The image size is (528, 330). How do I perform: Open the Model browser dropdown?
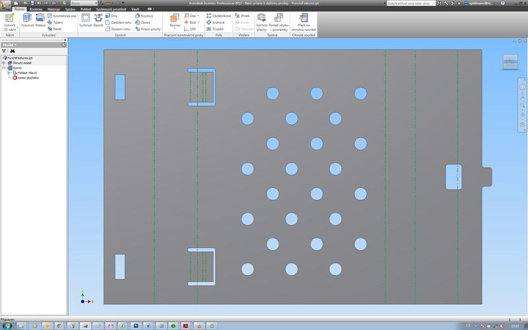pos(9,45)
